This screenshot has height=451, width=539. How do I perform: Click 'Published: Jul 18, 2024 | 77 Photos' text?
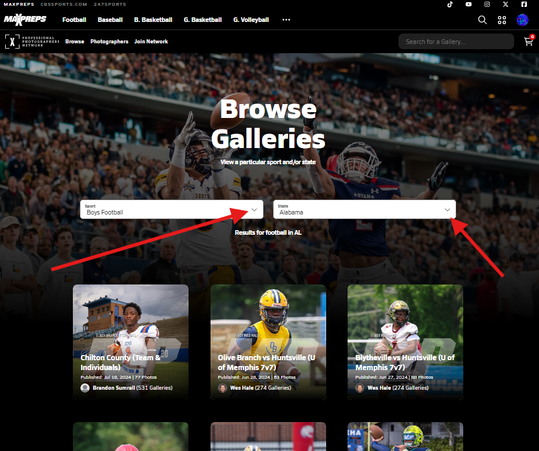coord(119,377)
